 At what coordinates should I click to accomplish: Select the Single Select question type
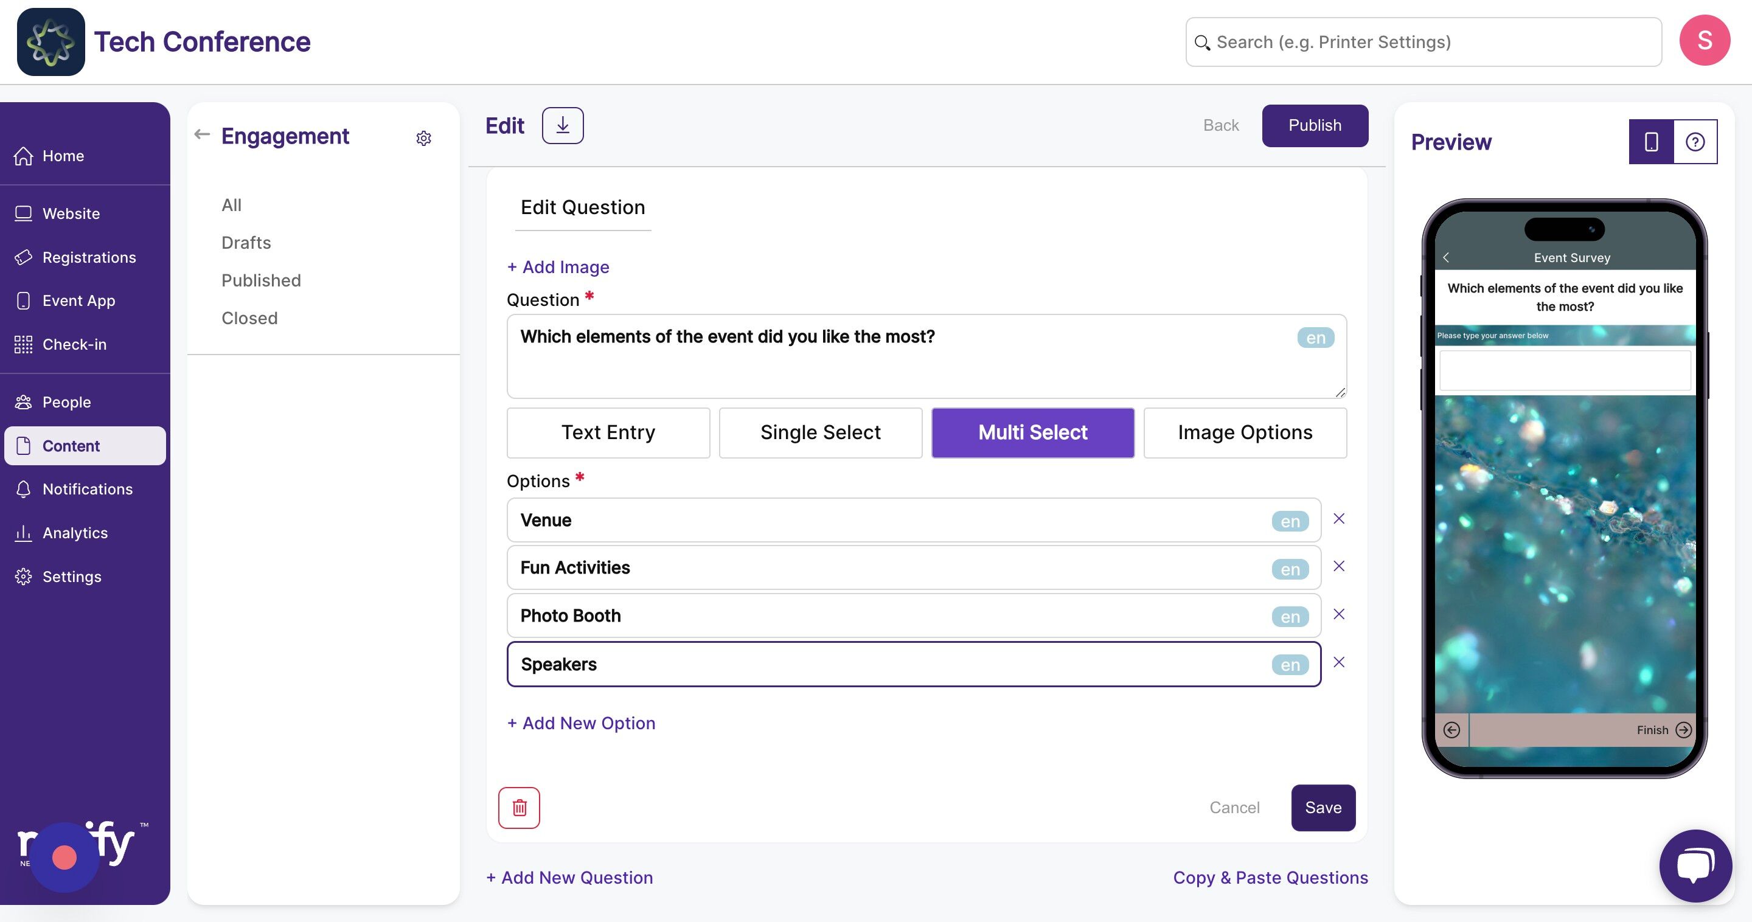[820, 432]
